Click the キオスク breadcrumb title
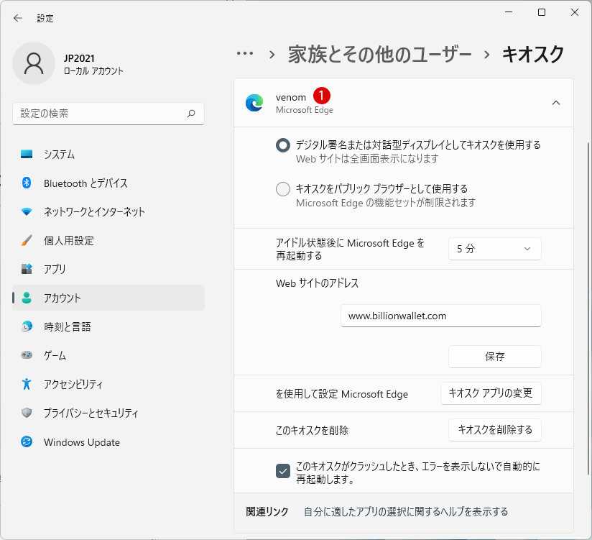Image resolution: width=592 pixels, height=540 pixels. 532,54
